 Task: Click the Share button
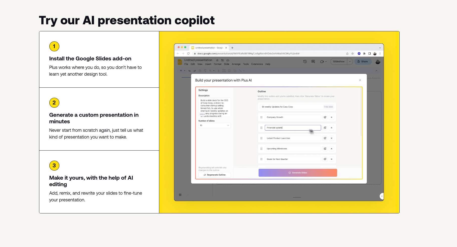pyautogui.click(x=363, y=62)
